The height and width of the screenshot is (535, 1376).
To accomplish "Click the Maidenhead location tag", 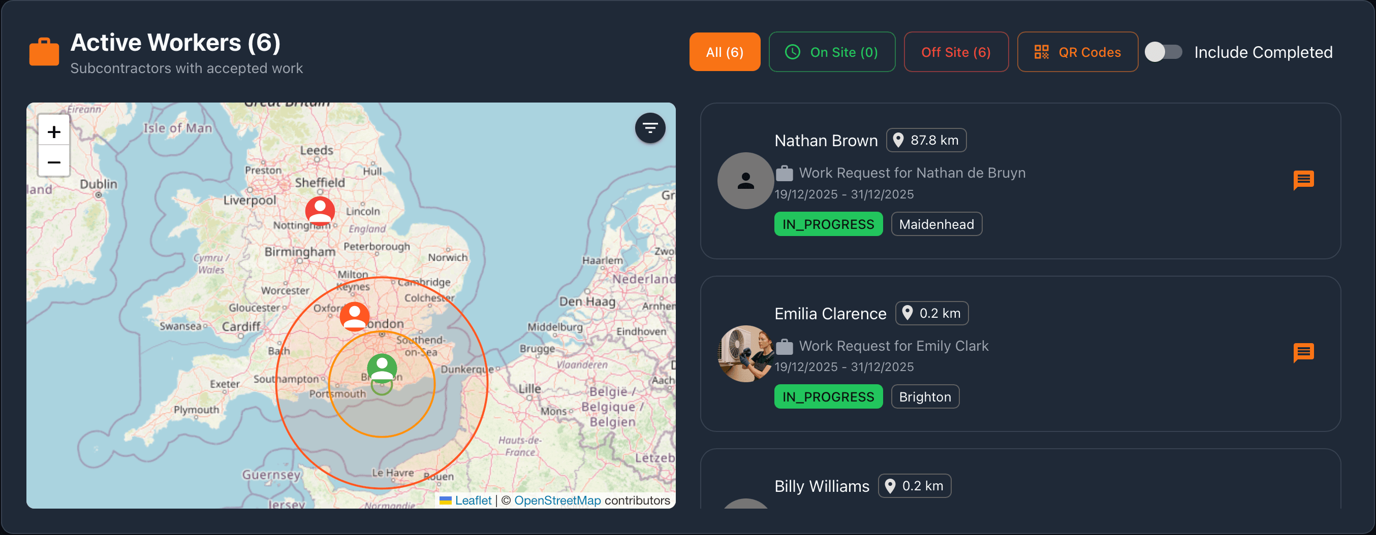I will pos(936,224).
